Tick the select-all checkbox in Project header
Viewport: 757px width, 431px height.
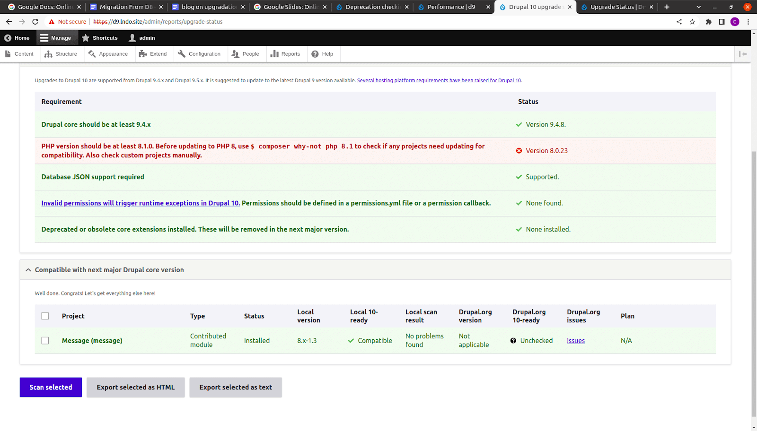point(45,316)
